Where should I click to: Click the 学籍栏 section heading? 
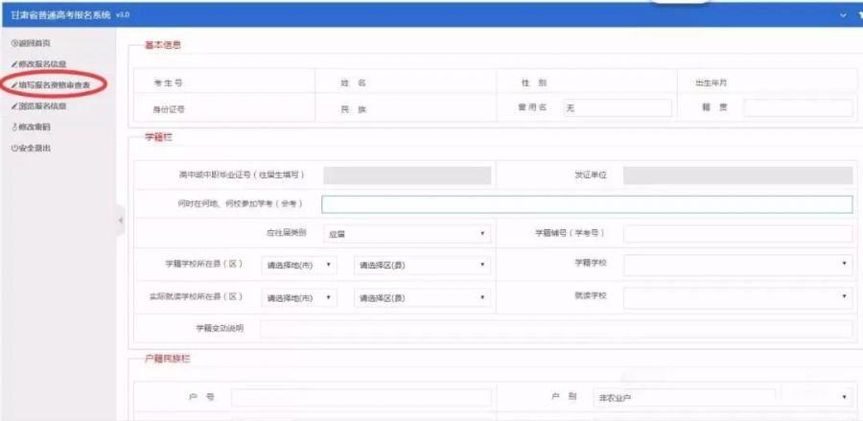click(x=158, y=137)
